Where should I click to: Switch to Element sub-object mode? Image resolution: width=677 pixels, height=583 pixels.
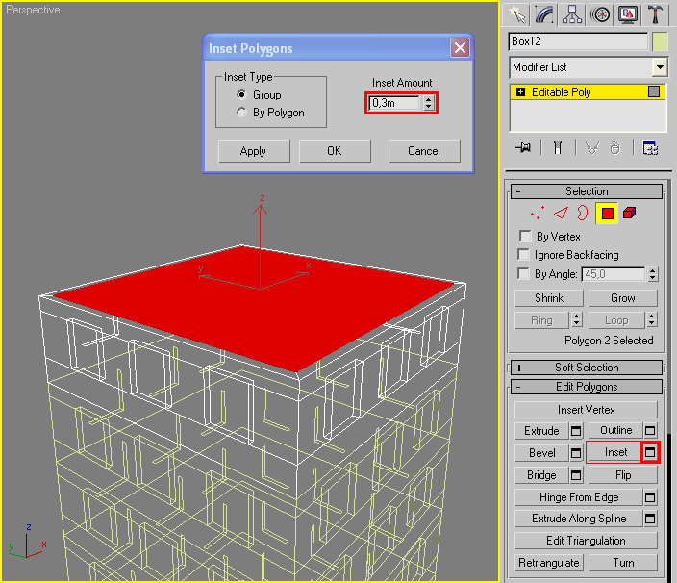pyautogui.click(x=630, y=213)
